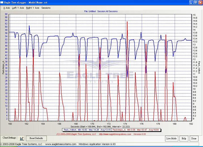Click the File: Untitled chart title
Viewport: 203px width, 147px height.
[101, 12]
